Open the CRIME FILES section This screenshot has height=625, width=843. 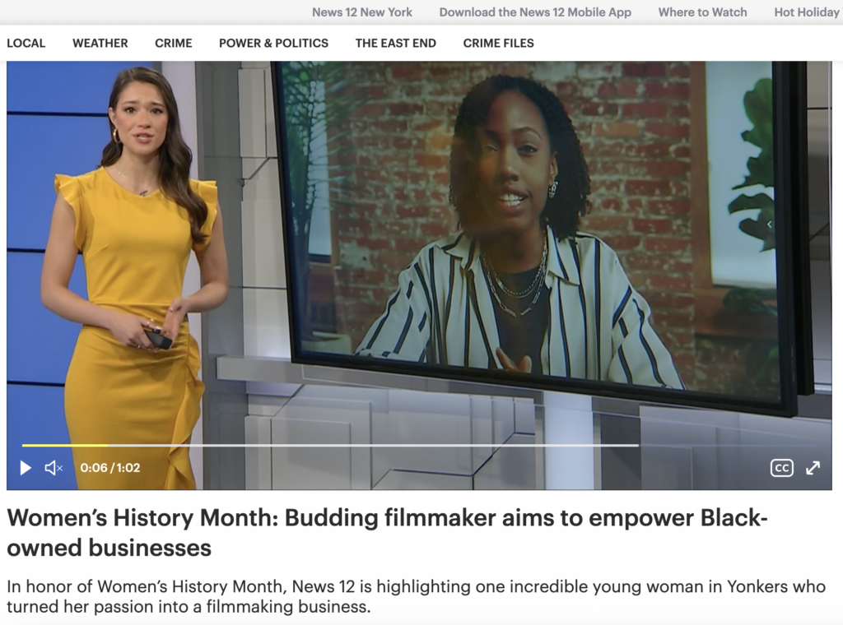point(498,43)
